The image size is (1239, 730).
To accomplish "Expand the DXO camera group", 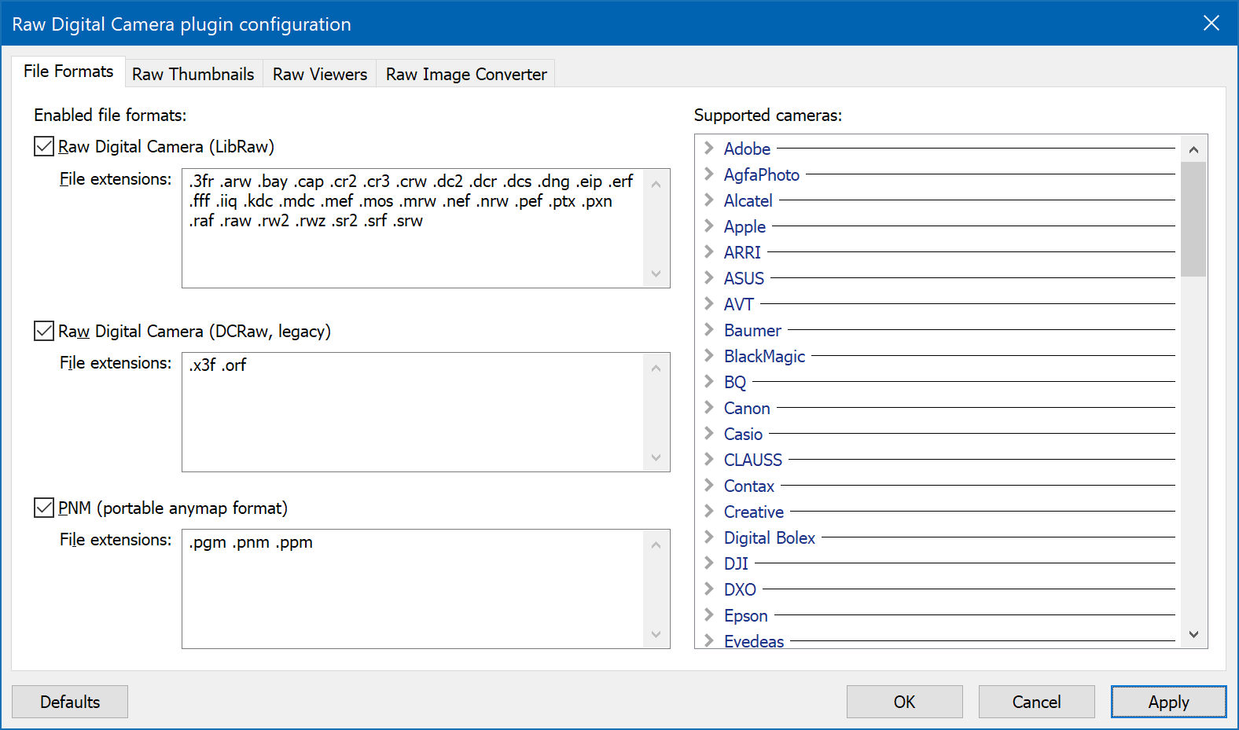I will [x=708, y=589].
